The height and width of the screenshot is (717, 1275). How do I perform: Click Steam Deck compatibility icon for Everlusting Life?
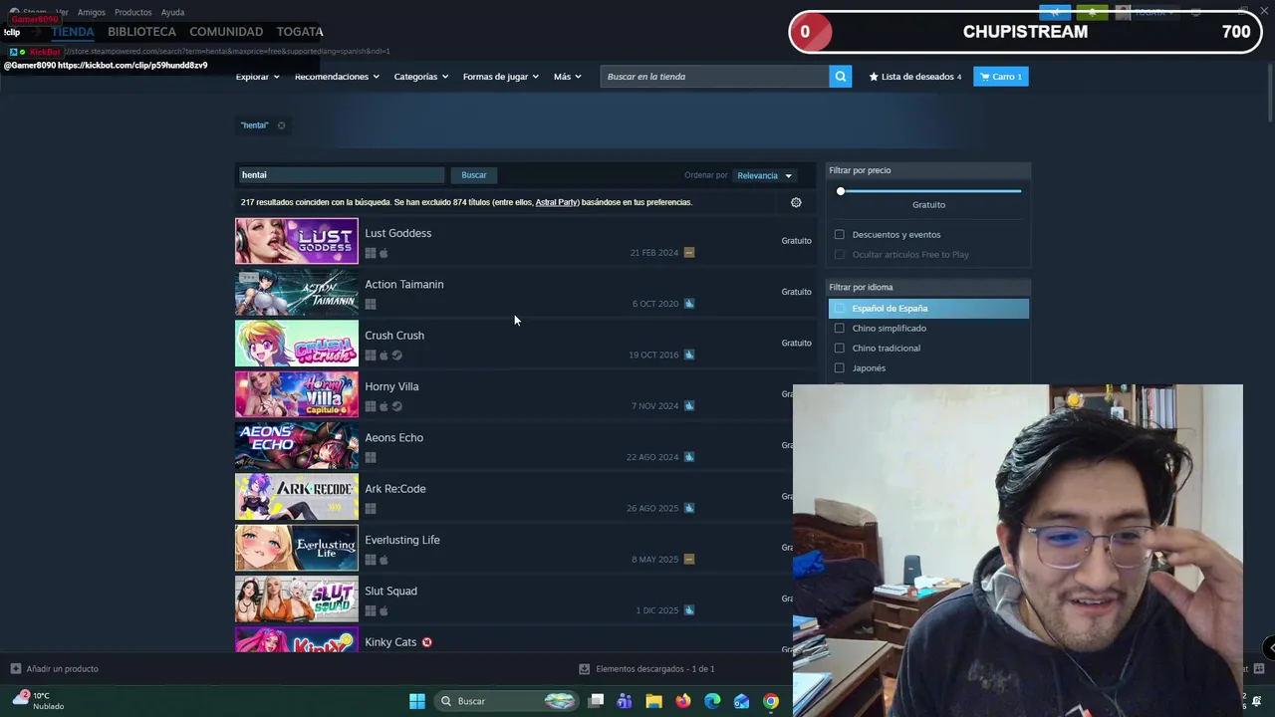(689, 560)
